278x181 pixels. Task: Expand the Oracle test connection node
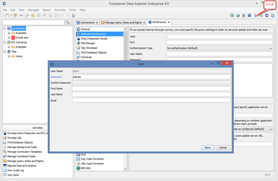click(x=9, y=38)
